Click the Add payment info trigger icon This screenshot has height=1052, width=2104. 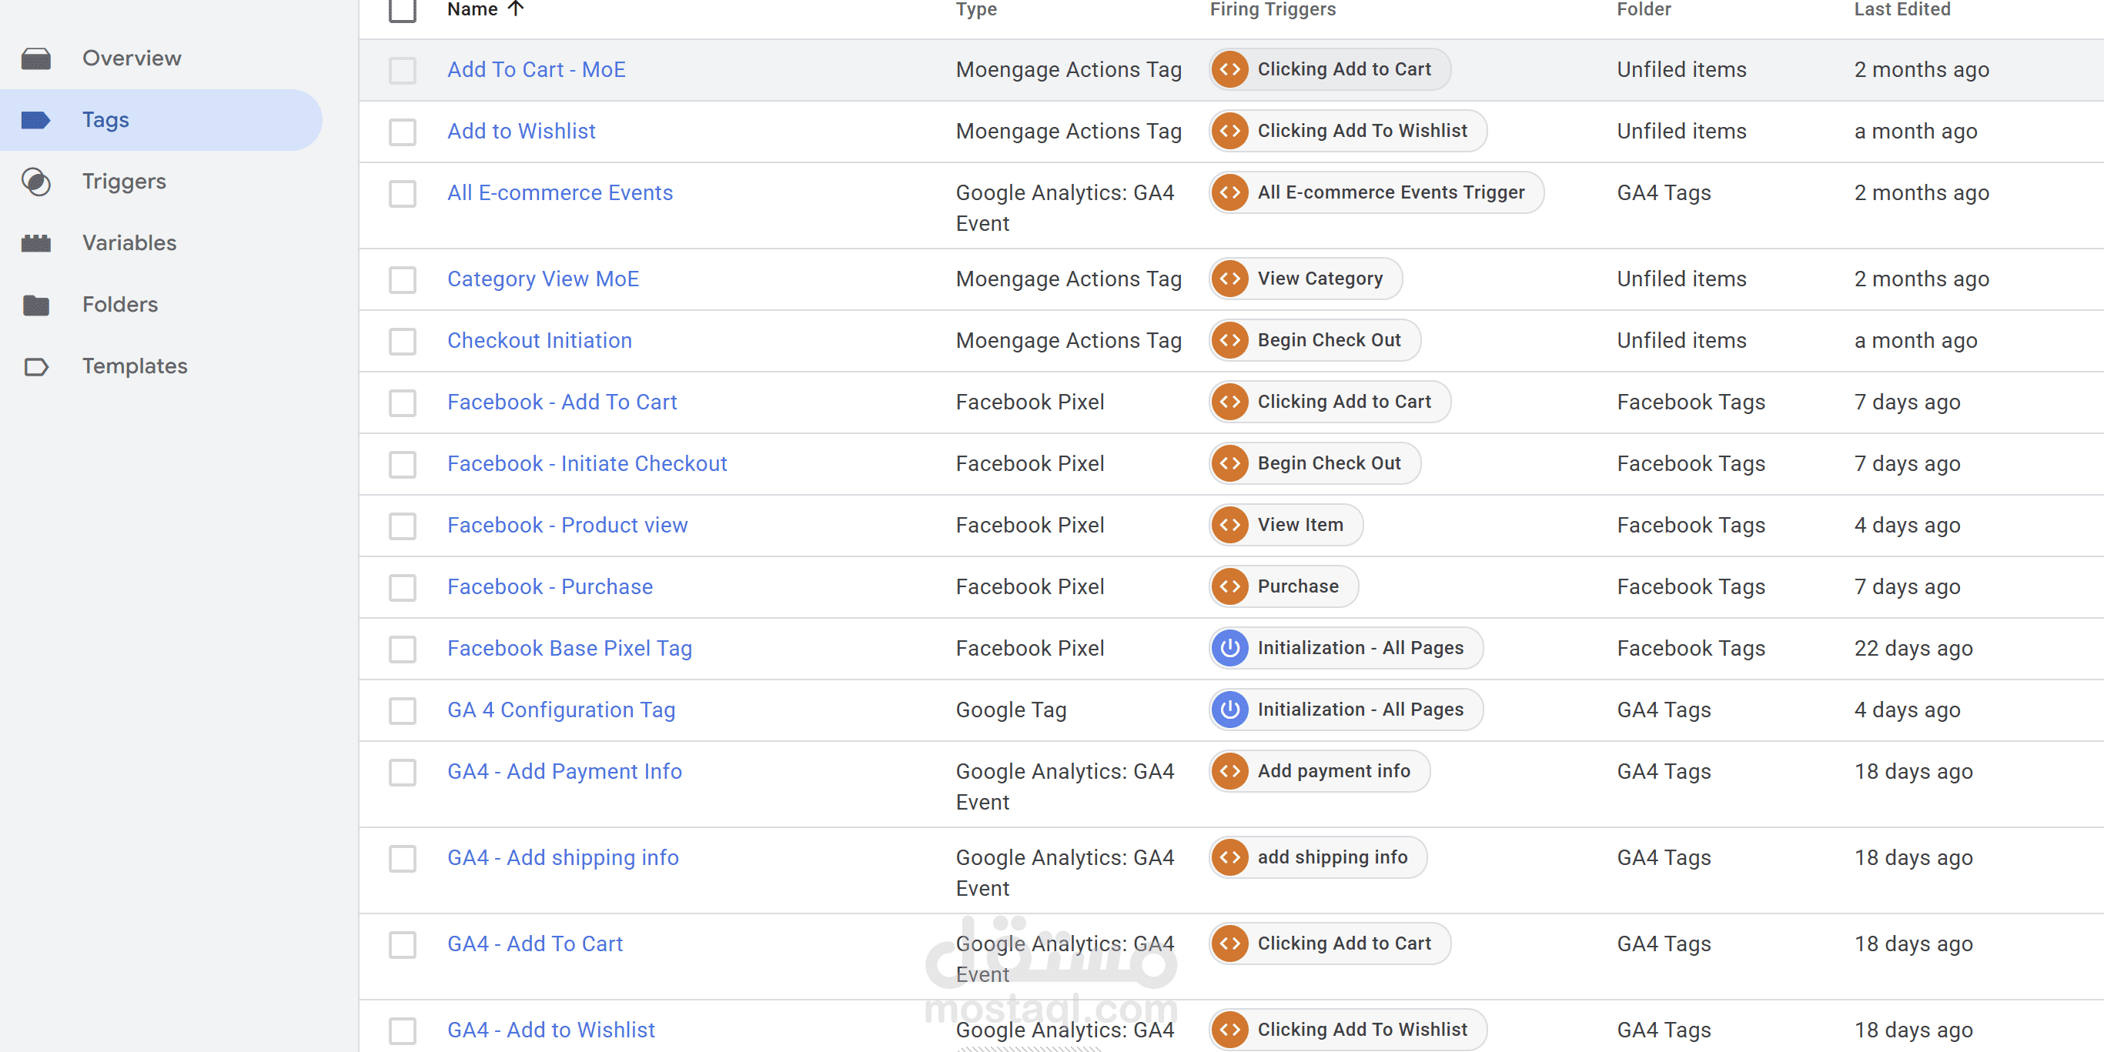pos(1230,771)
